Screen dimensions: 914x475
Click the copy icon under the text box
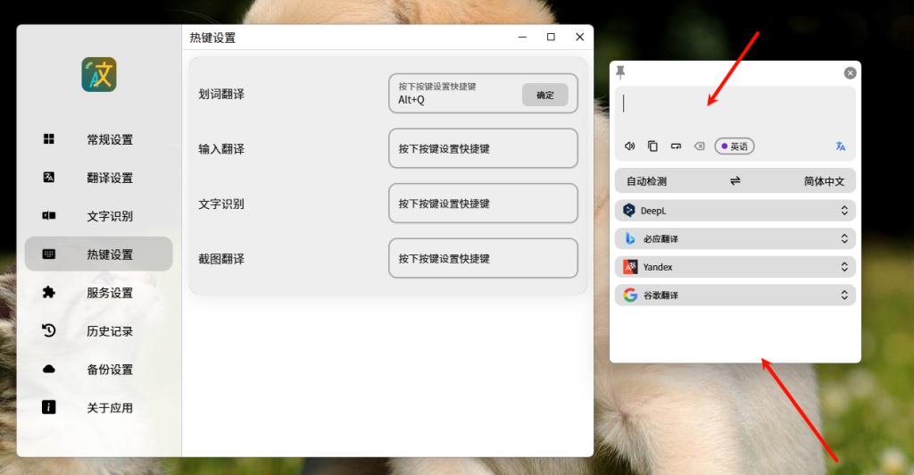pyautogui.click(x=652, y=146)
